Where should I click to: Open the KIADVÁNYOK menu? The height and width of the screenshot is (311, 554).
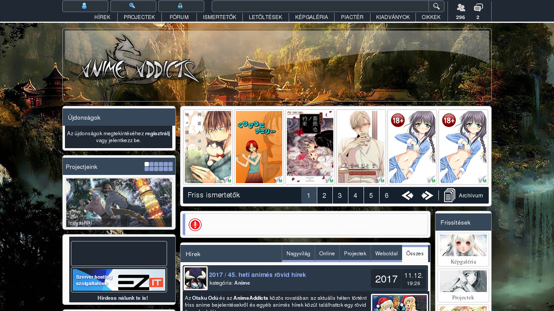pyautogui.click(x=393, y=17)
